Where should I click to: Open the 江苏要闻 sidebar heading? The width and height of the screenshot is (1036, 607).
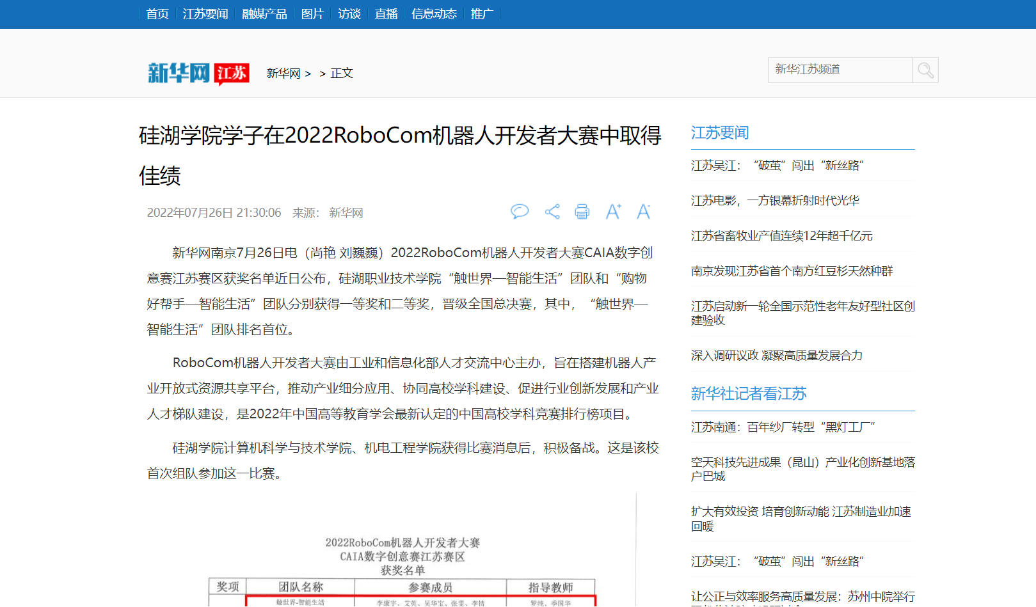tap(720, 133)
